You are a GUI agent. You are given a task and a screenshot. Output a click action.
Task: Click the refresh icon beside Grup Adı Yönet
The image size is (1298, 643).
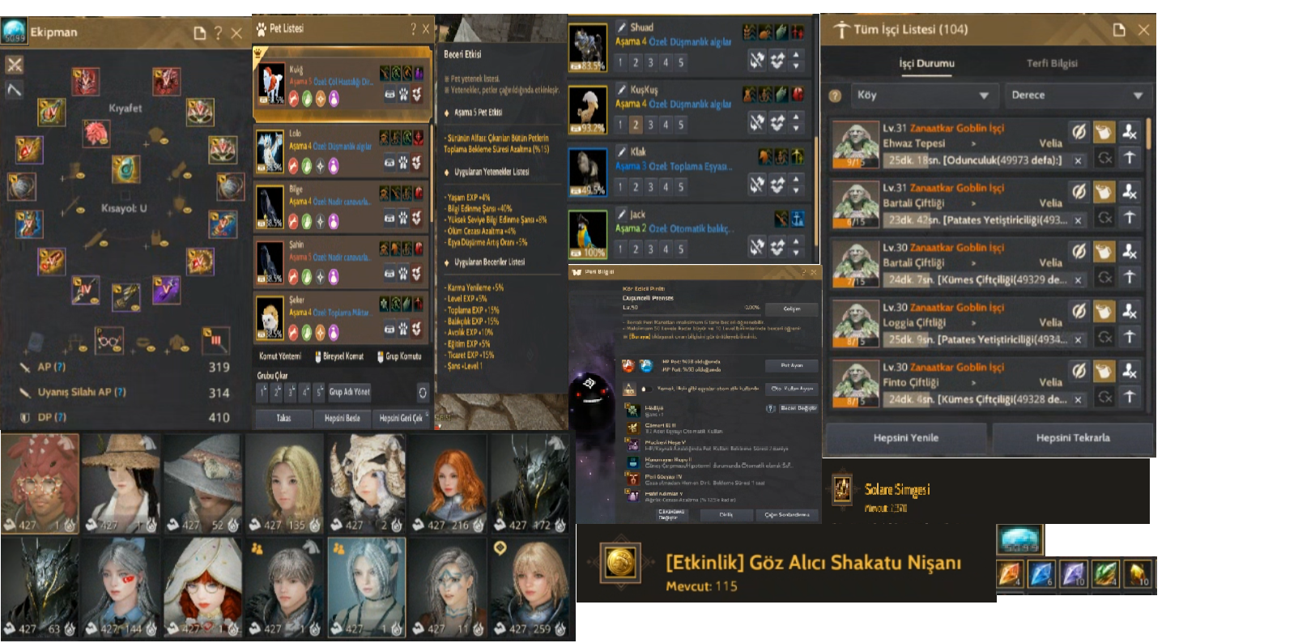tap(423, 393)
